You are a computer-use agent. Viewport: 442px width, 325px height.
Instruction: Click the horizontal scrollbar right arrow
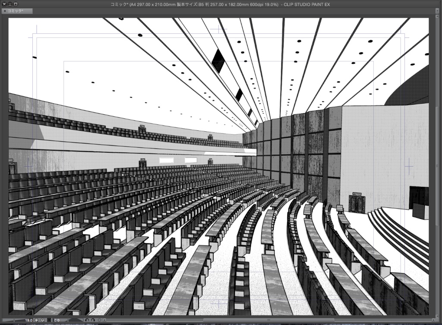pyautogui.click(x=433, y=320)
